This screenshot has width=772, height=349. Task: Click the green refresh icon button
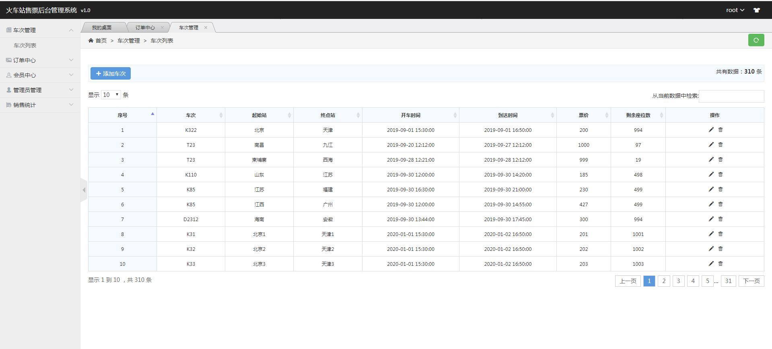(x=756, y=40)
